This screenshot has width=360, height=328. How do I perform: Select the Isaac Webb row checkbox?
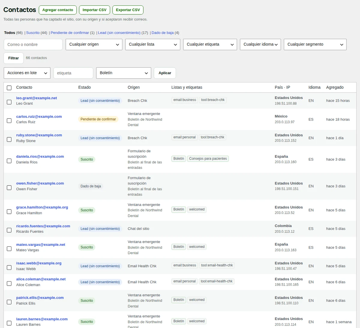tap(9, 267)
